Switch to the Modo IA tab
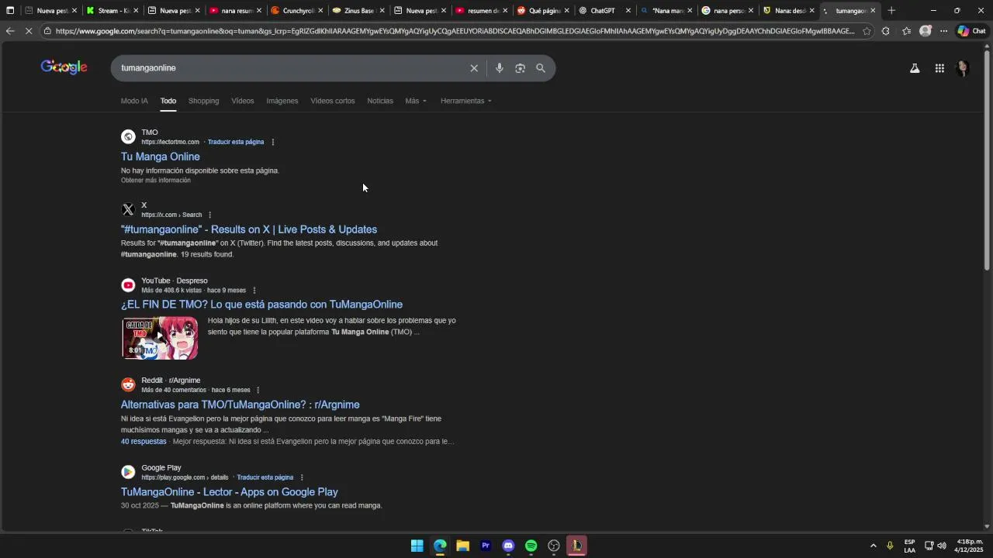Screen dimensions: 993x558 point(134,101)
